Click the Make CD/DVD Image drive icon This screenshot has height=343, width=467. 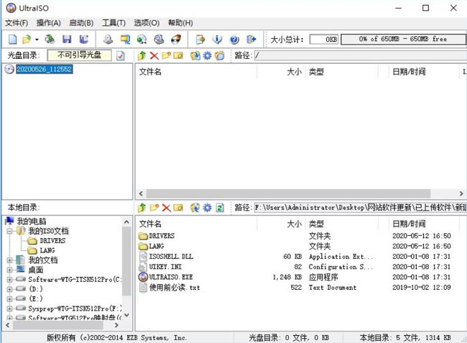(x=108, y=40)
